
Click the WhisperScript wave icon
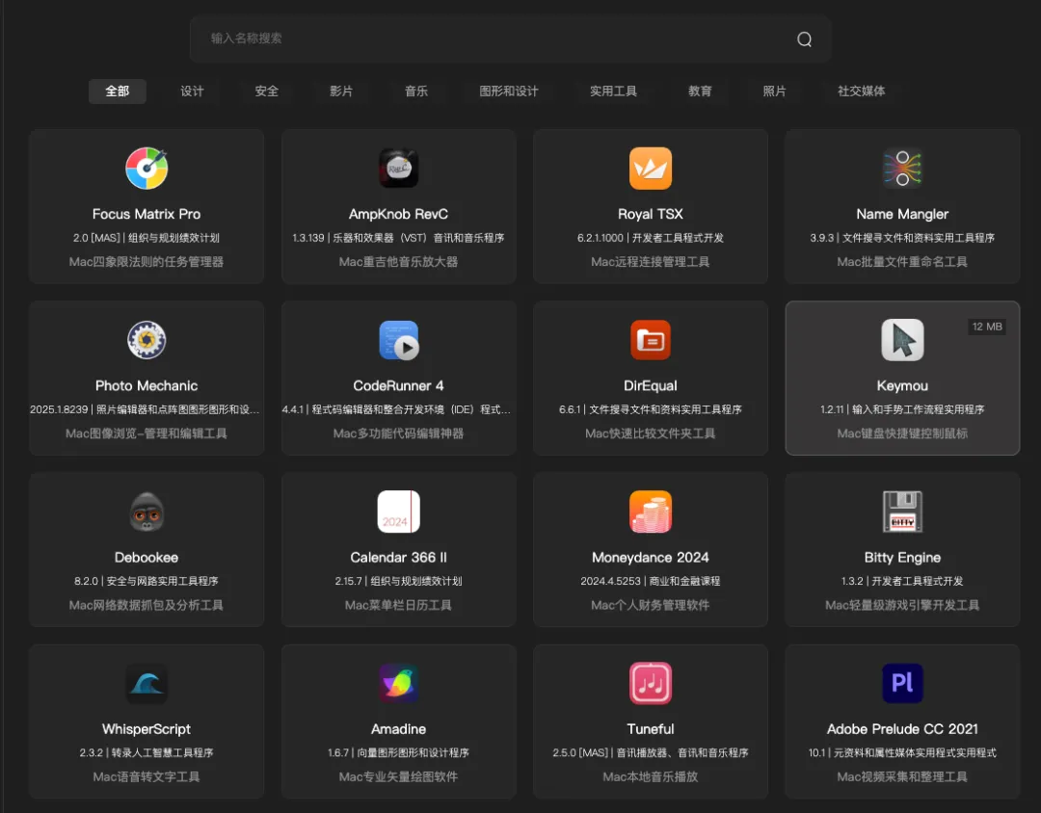tap(147, 684)
